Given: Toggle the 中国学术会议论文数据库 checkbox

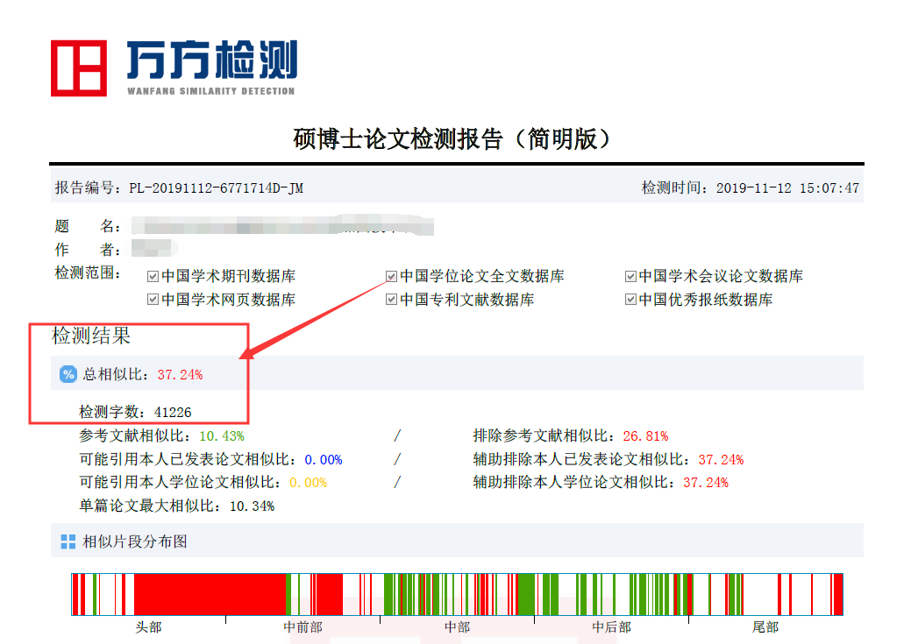Looking at the screenshot, I should 630,276.
